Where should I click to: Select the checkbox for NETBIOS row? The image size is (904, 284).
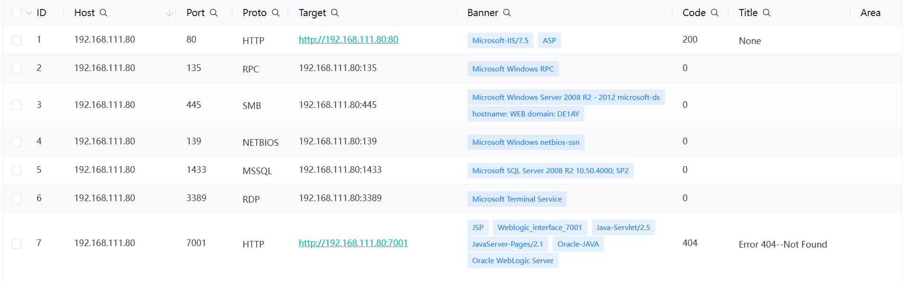point(16,142)
